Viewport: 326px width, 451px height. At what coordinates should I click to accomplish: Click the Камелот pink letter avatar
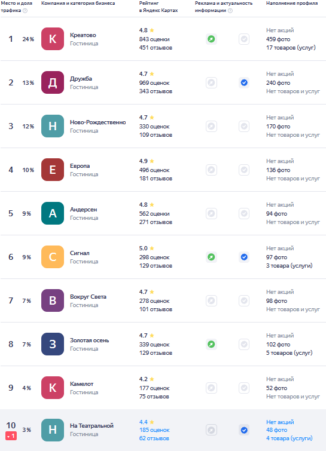[53, 388]
